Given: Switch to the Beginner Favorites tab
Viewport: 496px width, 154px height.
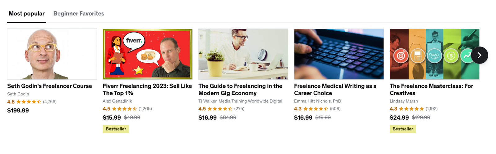Looking at the screenshot, I should click(79, 14).
